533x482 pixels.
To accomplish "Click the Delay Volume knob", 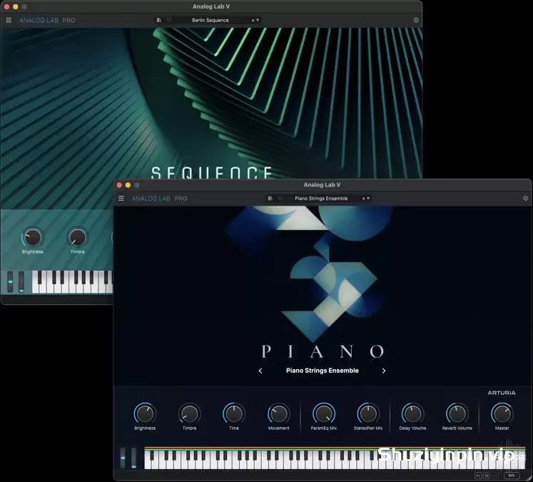I will click(412, 414).
